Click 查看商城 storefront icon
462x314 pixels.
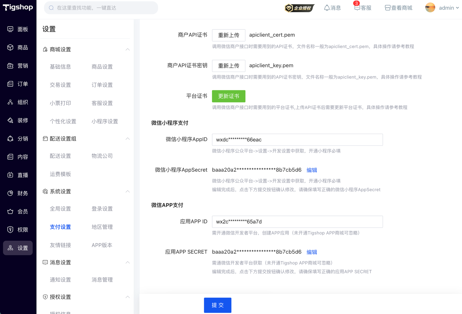point(388,8)
